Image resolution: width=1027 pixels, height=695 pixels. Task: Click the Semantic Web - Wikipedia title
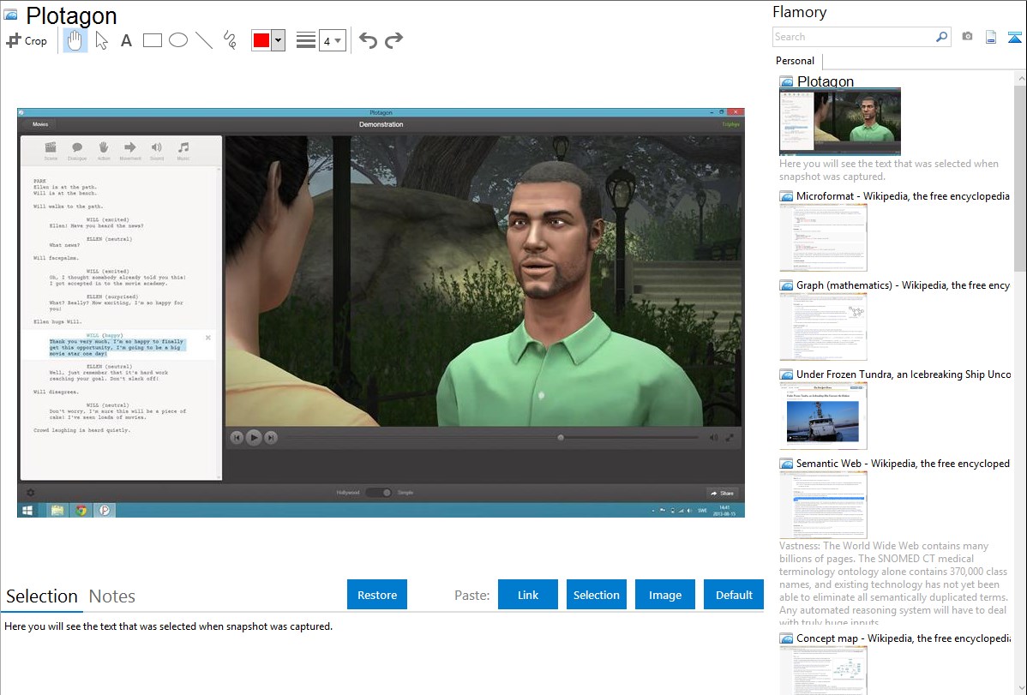903,463
